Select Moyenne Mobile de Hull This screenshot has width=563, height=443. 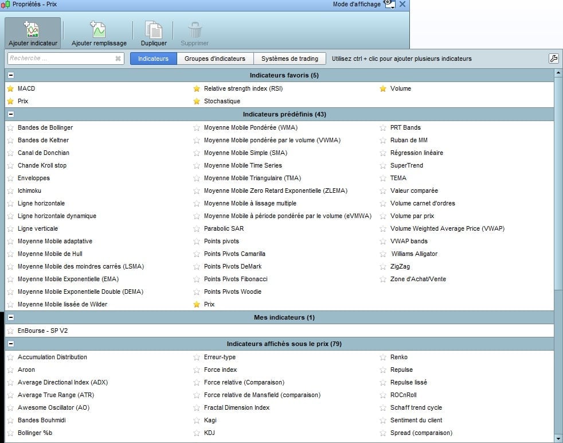pyautogui.click(x=50, y=254)
